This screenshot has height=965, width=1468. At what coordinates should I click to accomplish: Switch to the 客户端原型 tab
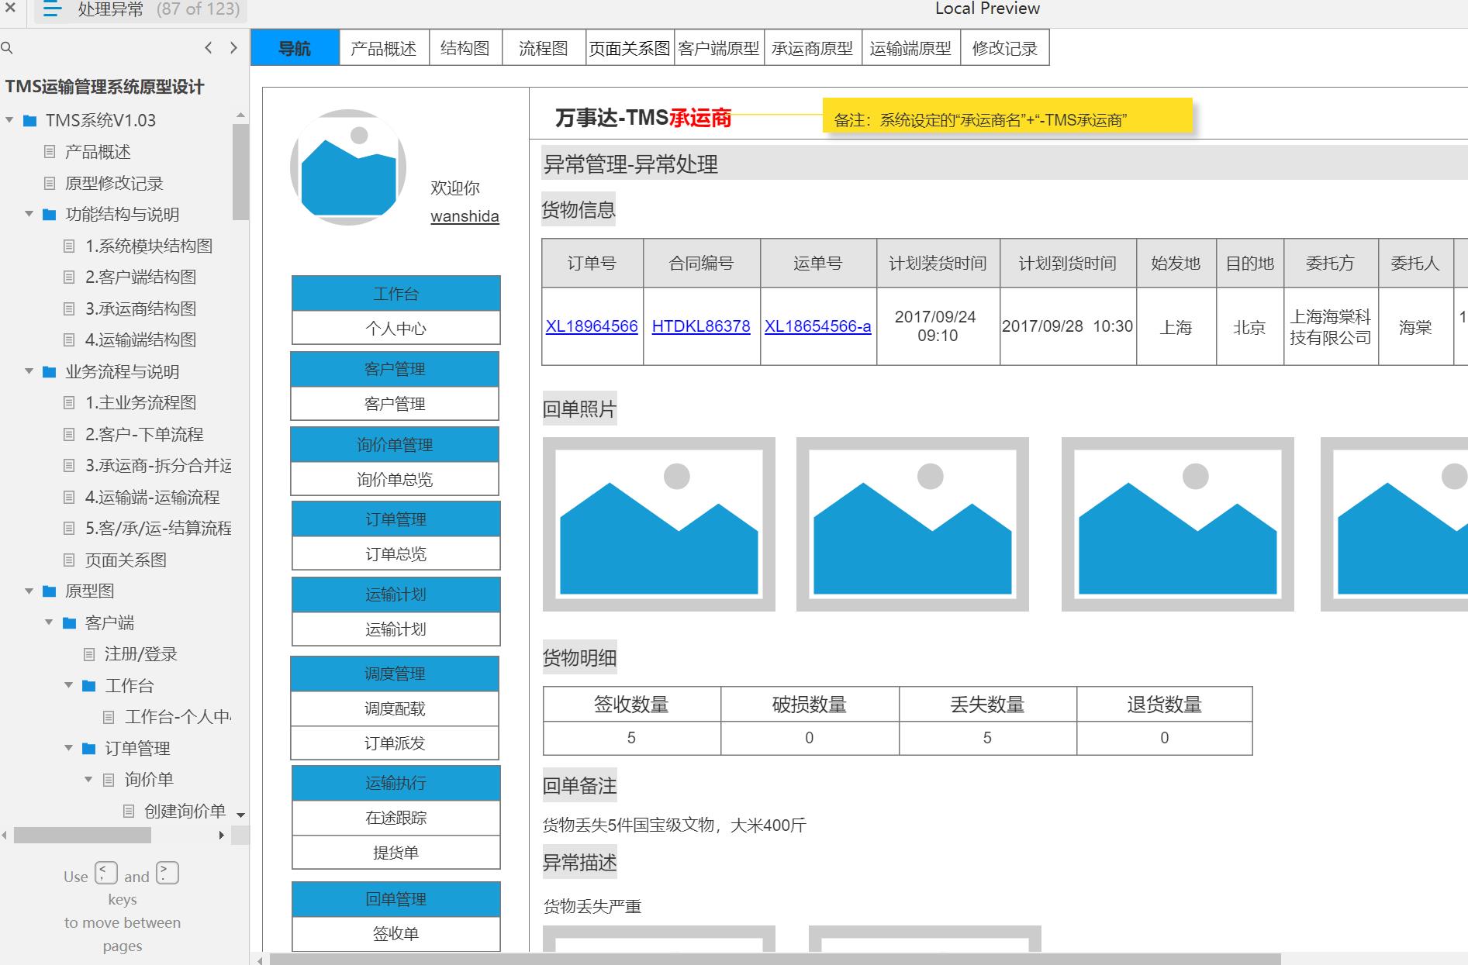719,48
